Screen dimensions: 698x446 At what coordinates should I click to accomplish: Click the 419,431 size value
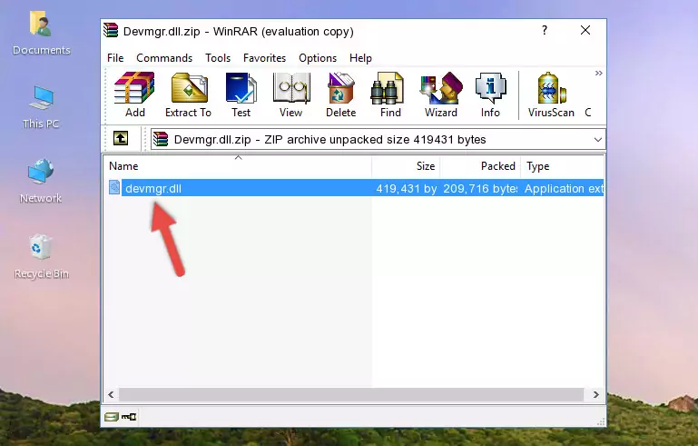coord(406,188)
